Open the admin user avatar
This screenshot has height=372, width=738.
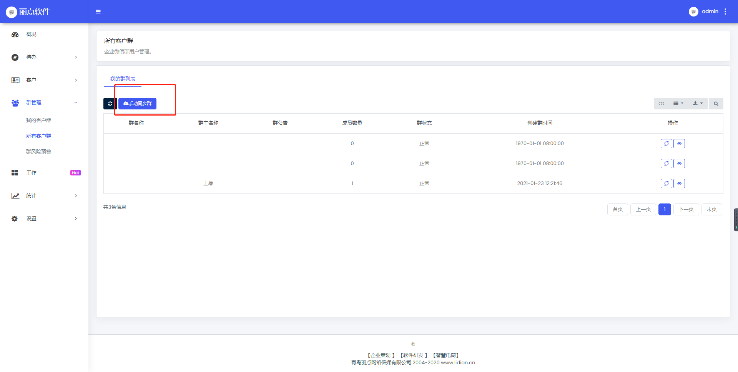(693, 12)
